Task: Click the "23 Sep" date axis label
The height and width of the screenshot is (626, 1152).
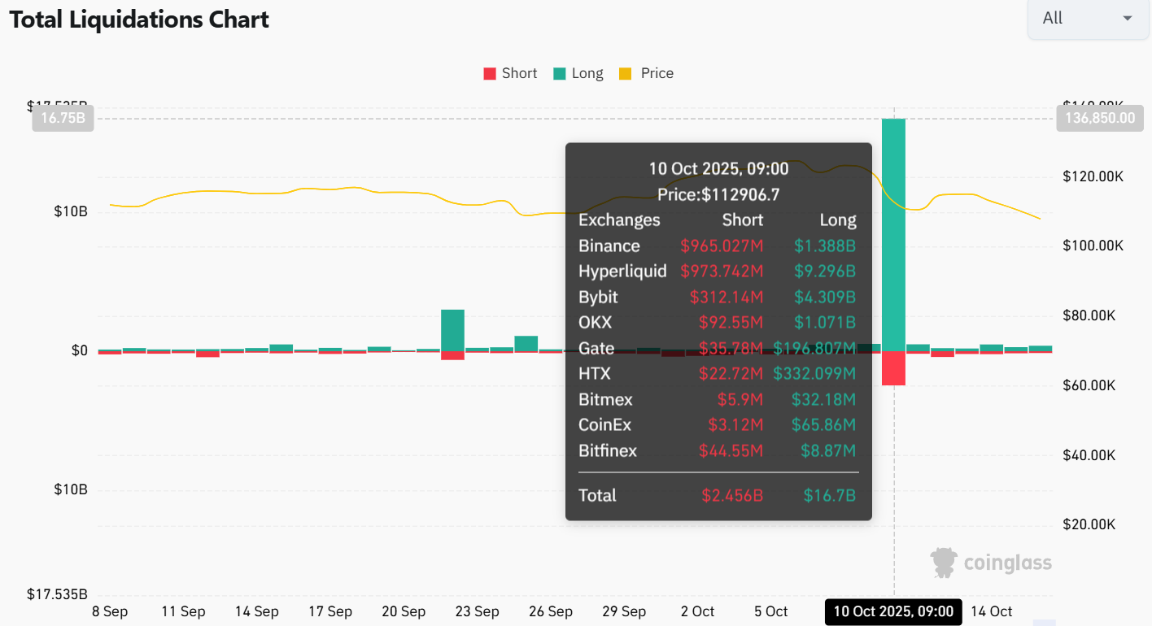Action: 477,611
